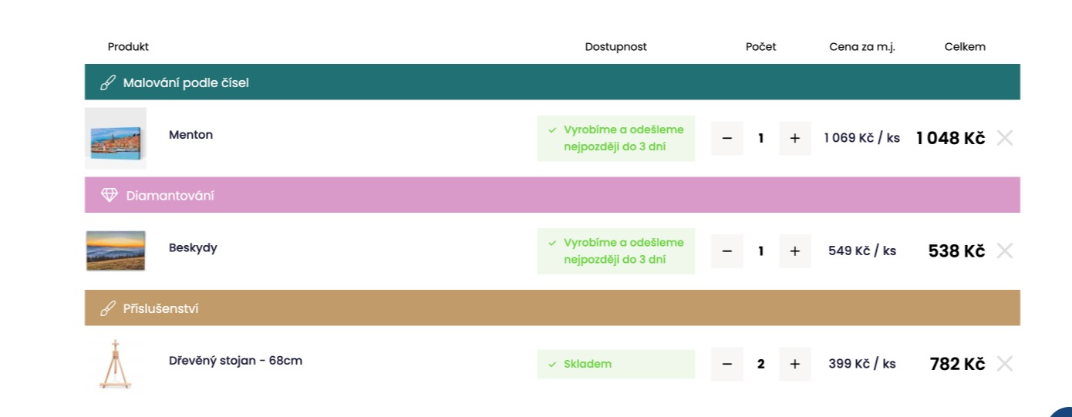
Task: Reduce Dřevěný stojan quantity by one
Action: pos(726,364)
